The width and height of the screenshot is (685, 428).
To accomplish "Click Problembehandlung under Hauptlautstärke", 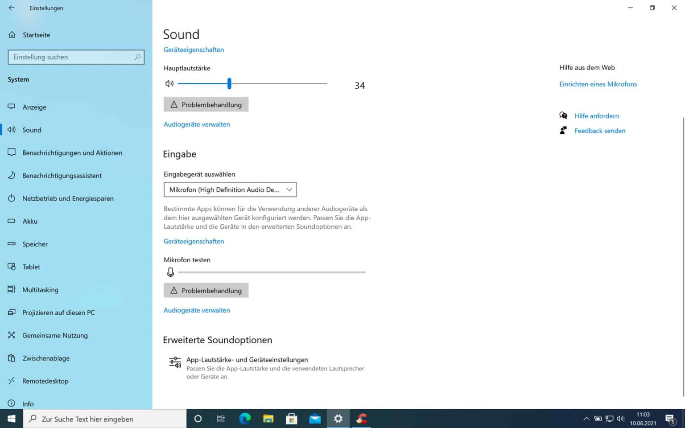I will click(206, 104).
